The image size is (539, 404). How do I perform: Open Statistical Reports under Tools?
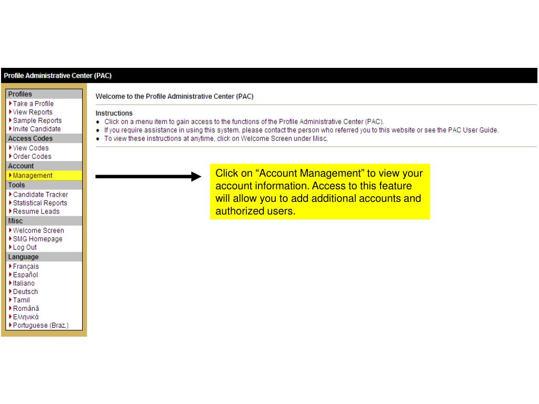[x=40, y=203]
